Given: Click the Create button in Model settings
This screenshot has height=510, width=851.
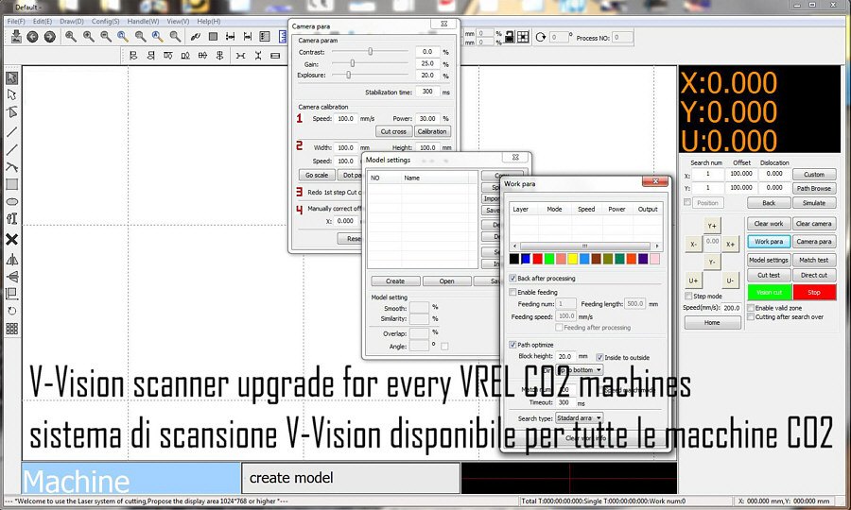Looking at the screenshot, I should pos(395,280).
